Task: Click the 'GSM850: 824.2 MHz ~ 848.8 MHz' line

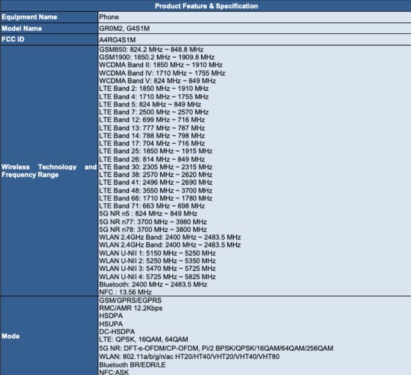Action: tap(151, 49)
